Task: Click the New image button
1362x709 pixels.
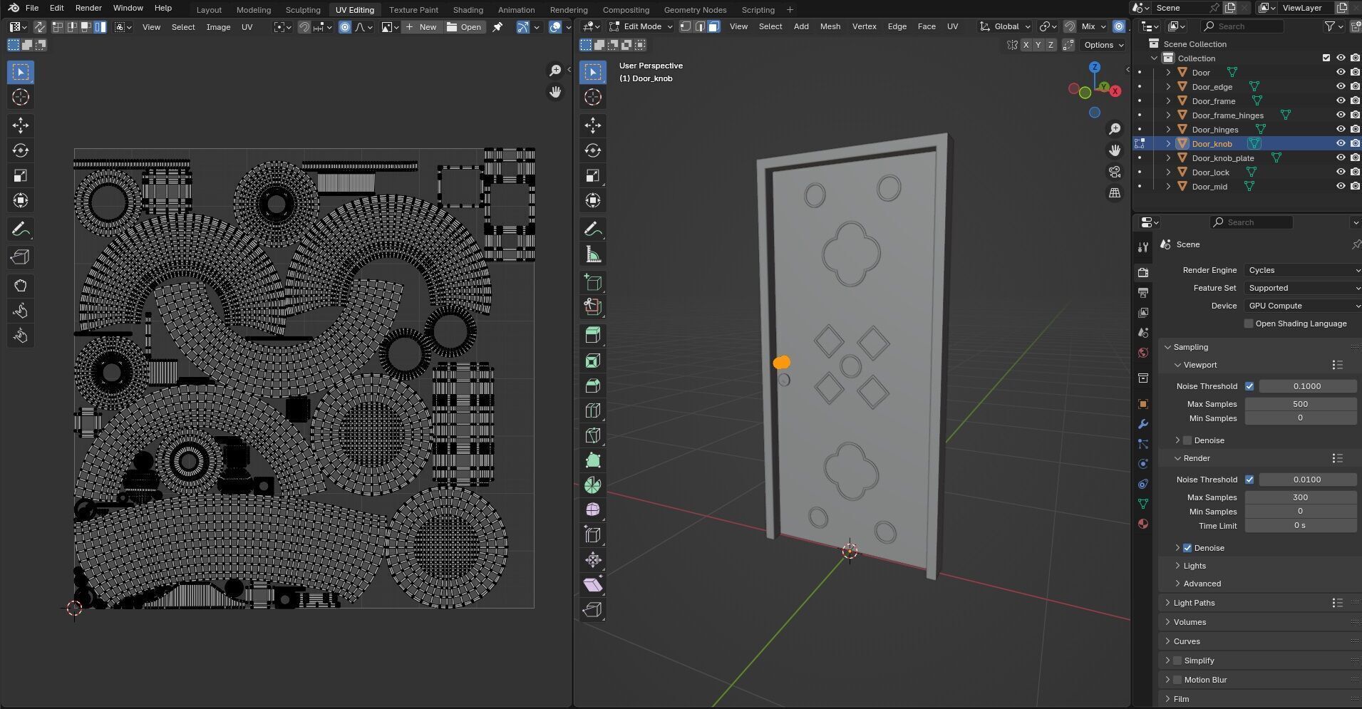Action: click(421, 27)
